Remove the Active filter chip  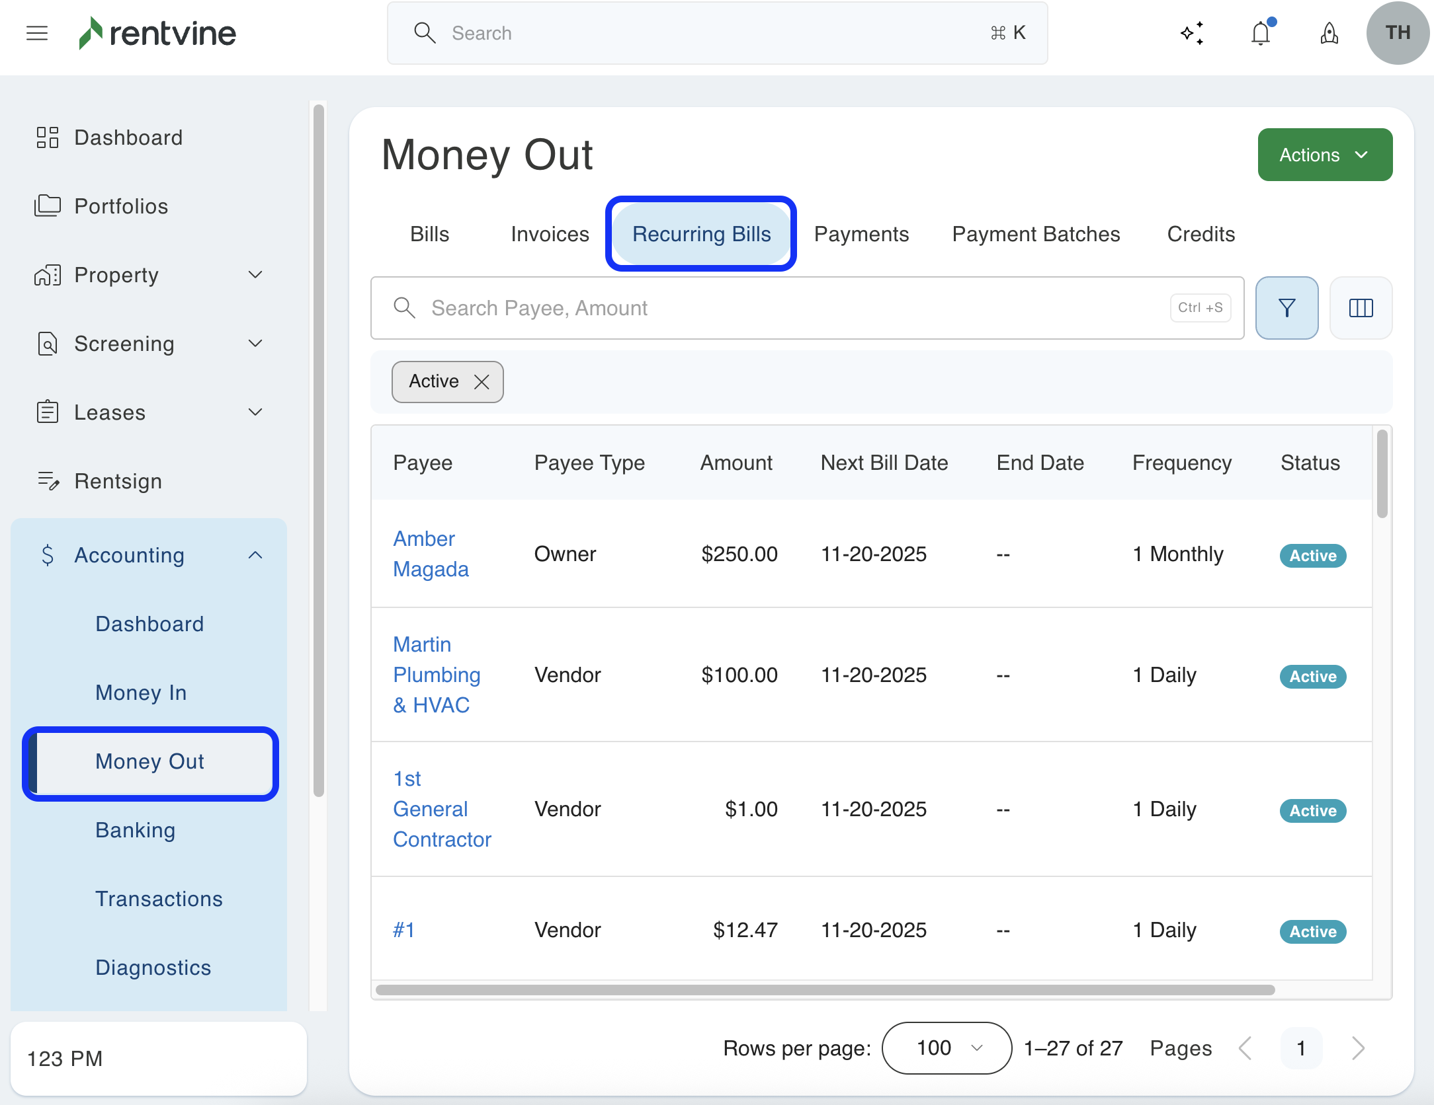coord(482,382)
